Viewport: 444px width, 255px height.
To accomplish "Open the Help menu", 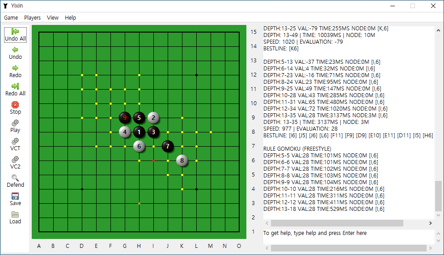I will (70, 17).
